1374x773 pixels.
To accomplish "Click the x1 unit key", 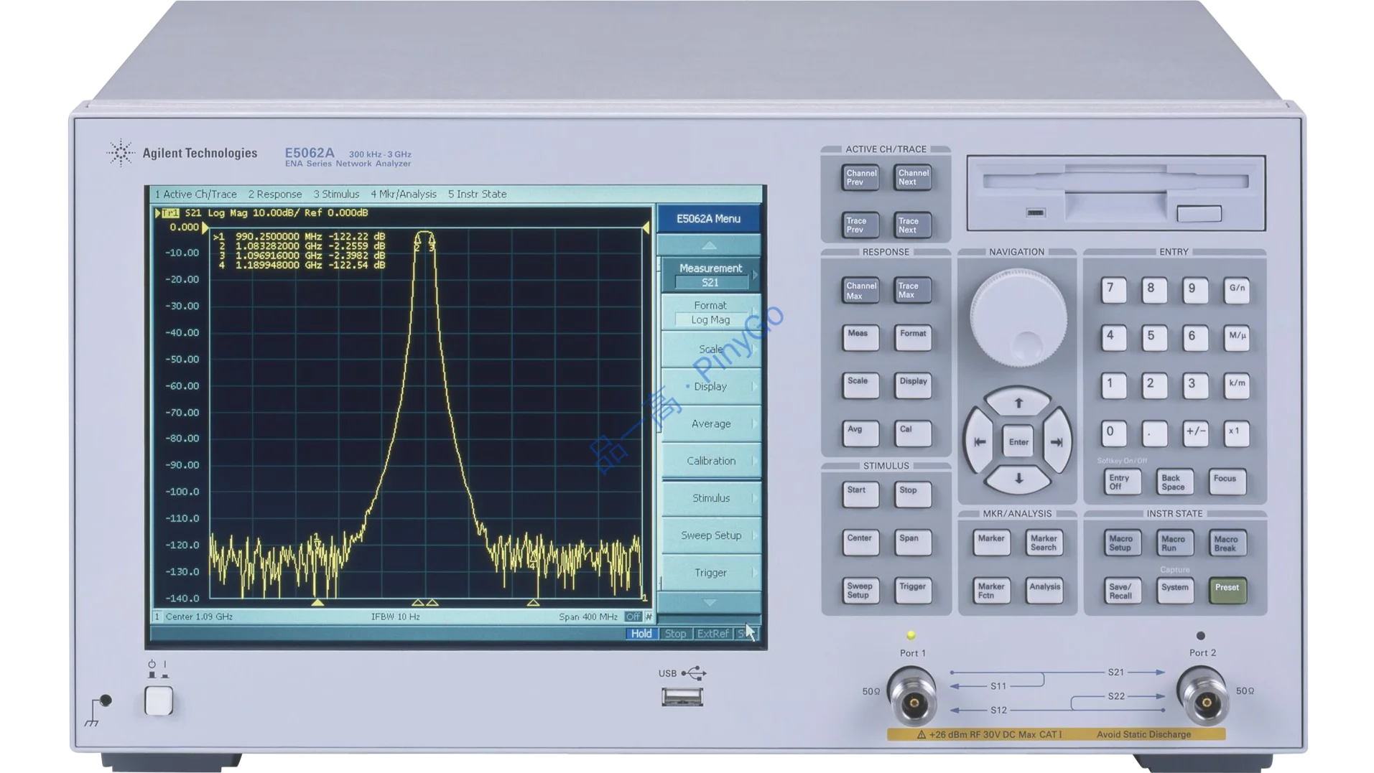I will point(1237,434).
